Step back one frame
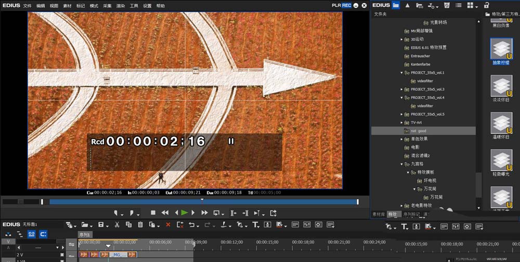This screenshot has width=520, height=262. click(176, 213)
